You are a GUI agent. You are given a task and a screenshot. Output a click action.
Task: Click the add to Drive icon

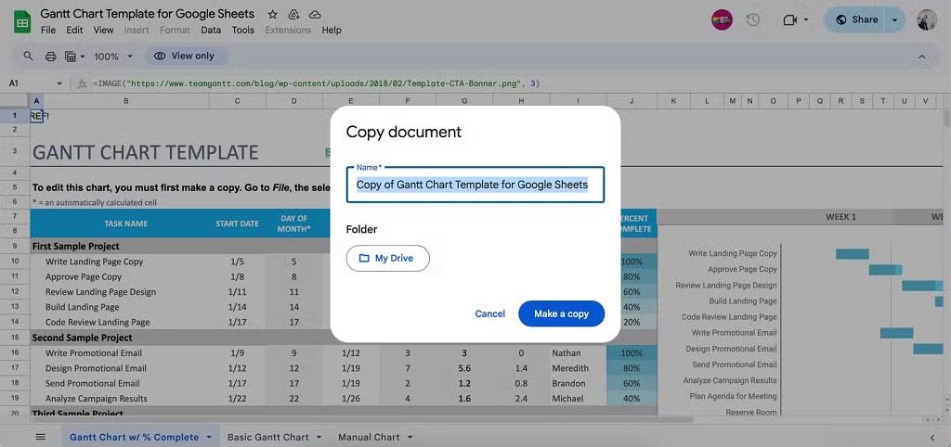click(293, 14)
